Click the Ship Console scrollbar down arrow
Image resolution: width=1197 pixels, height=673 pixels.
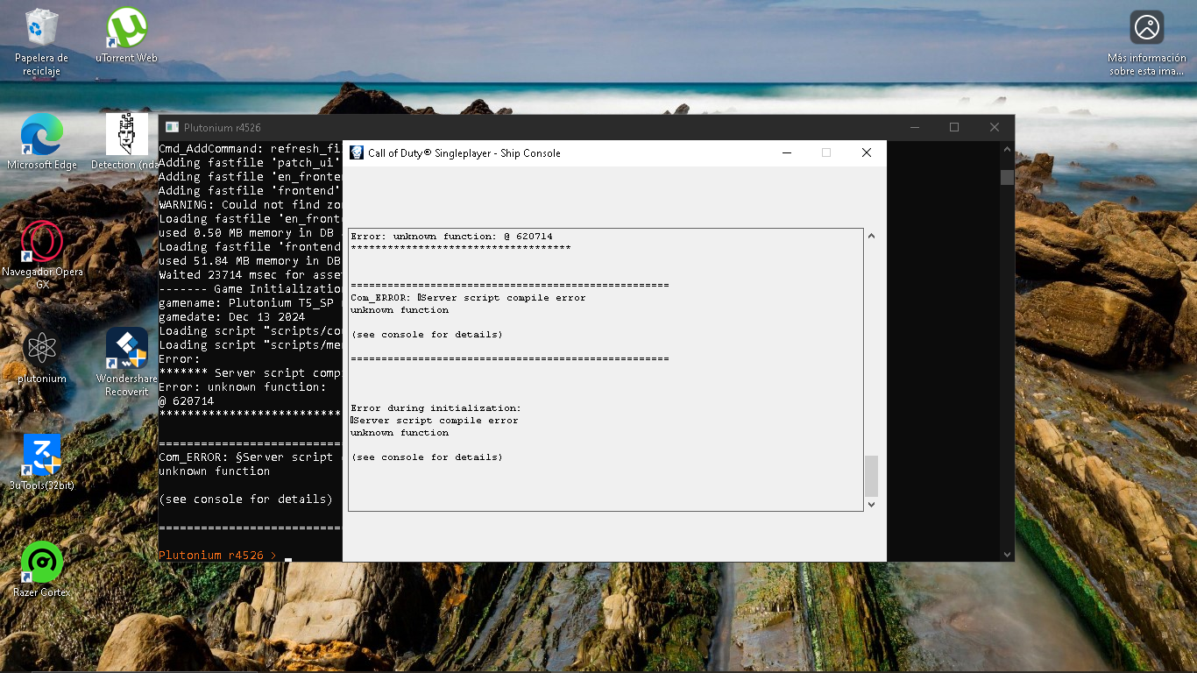pyautogui.click(x=871, y=505)
